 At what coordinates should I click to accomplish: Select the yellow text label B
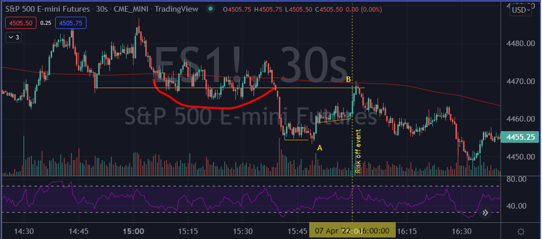point(348,80)
